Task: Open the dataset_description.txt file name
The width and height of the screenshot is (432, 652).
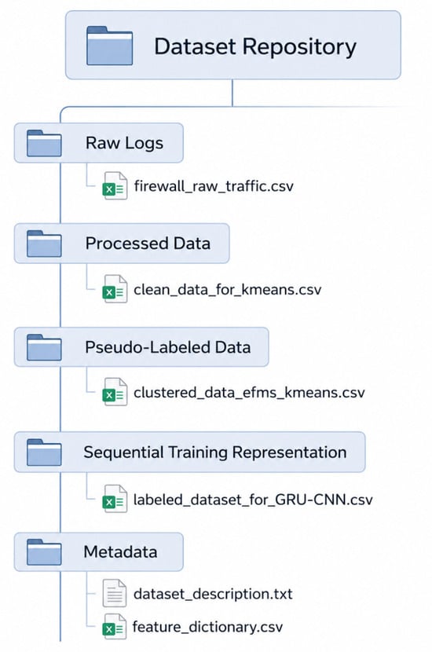Action: coord(213,594)
